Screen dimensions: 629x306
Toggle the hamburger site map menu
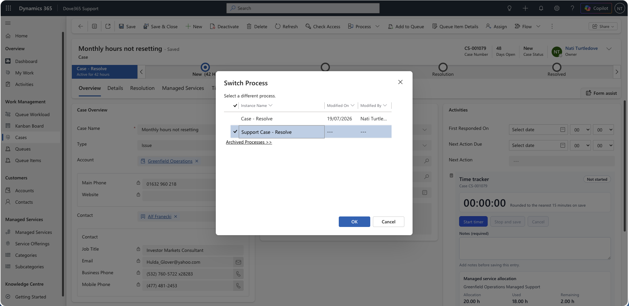point(8,23)
